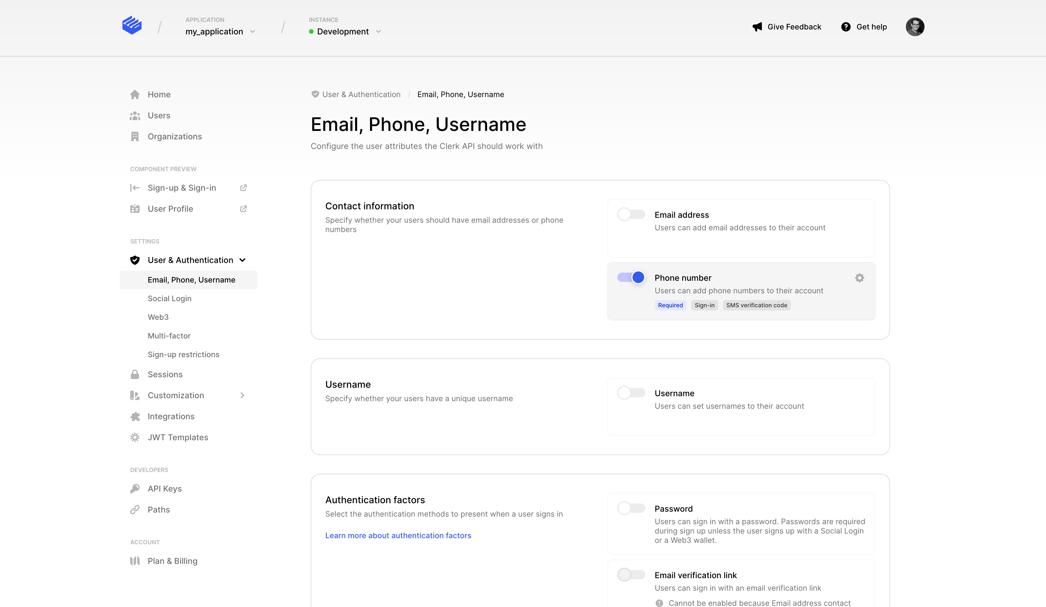Image resolution: width=1046 pixels, height=607 pixels.
Task: Click the Clerk logo icon
Action: click(132, 25)
